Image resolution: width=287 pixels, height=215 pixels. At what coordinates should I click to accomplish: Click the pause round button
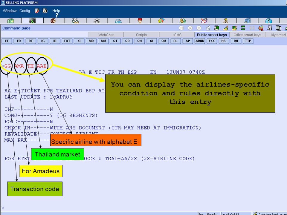(x=181, y=28)
